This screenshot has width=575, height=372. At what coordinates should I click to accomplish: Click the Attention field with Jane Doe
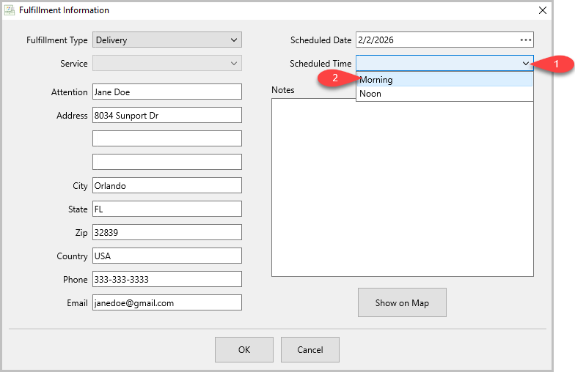167,92
